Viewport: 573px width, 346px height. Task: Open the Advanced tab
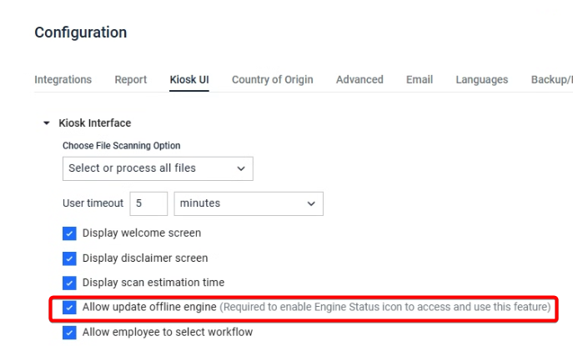coord(359,80)
